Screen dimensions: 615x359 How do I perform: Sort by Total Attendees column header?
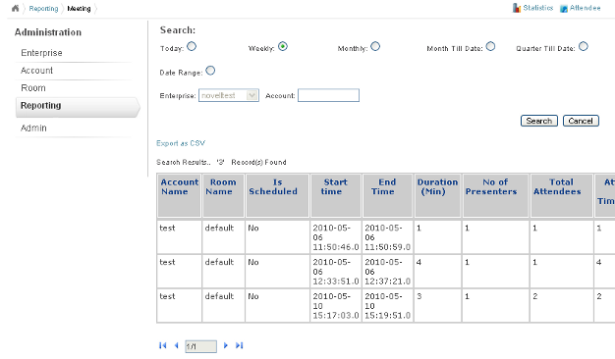click(x=562, y=195)
